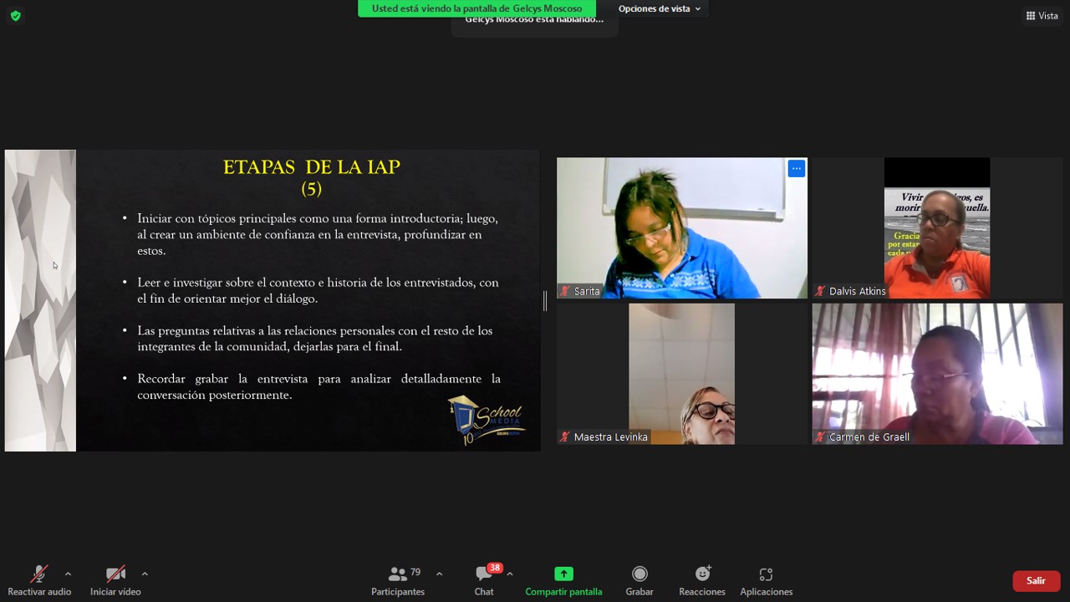Turn on camera with Iniciar video

(x=115, y=574)
